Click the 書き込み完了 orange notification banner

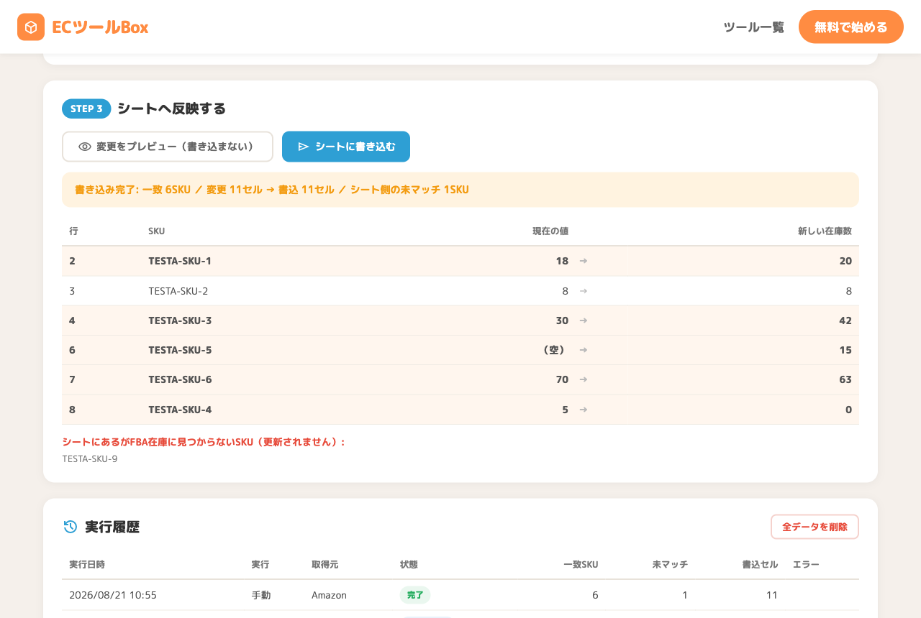[460, 190]
